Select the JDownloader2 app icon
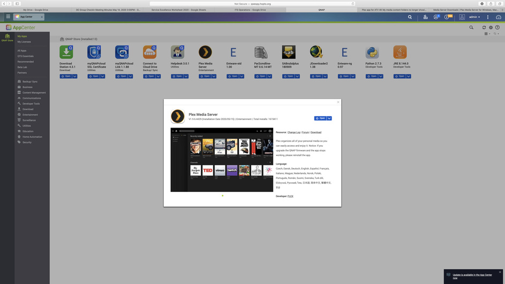The height and width of the screenshot is (284, 505). coord(316,52)
